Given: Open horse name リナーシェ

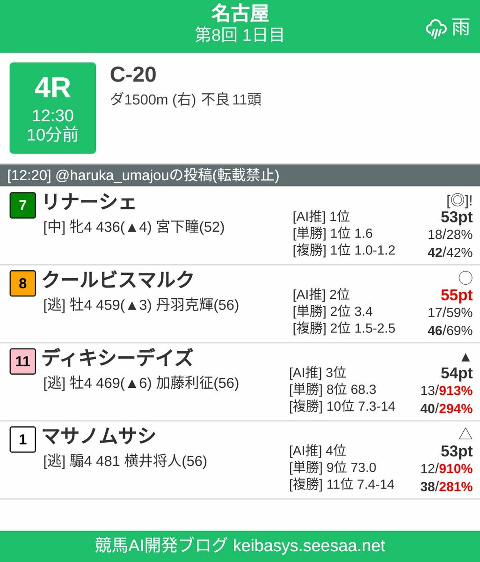Looking at the screenshot, I should 89,202.
